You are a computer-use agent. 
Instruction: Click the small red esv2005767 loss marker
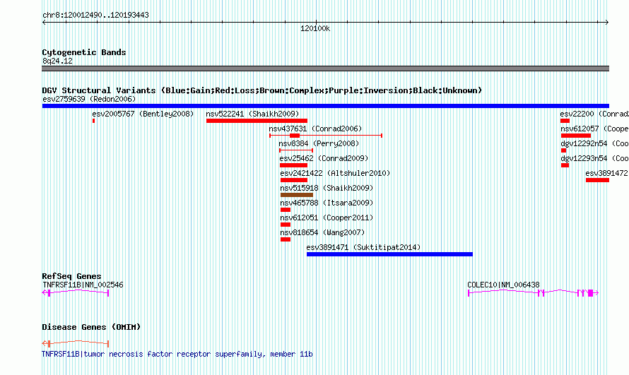(93, 121)
